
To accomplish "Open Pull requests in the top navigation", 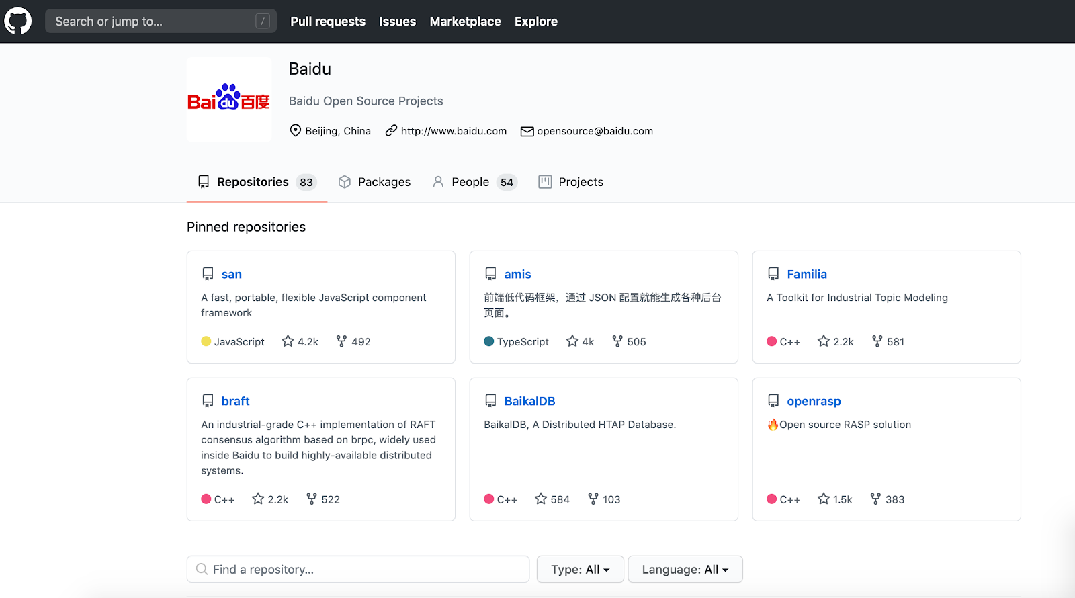I will click(x=328, y=22).
